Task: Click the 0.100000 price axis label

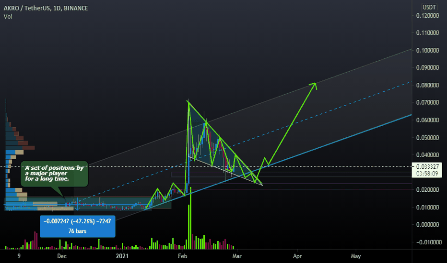Action: tap(427, 50)
